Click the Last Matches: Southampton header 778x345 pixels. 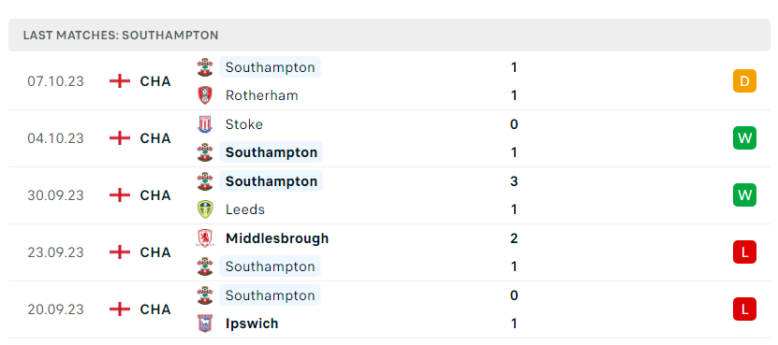coord(121,36)
